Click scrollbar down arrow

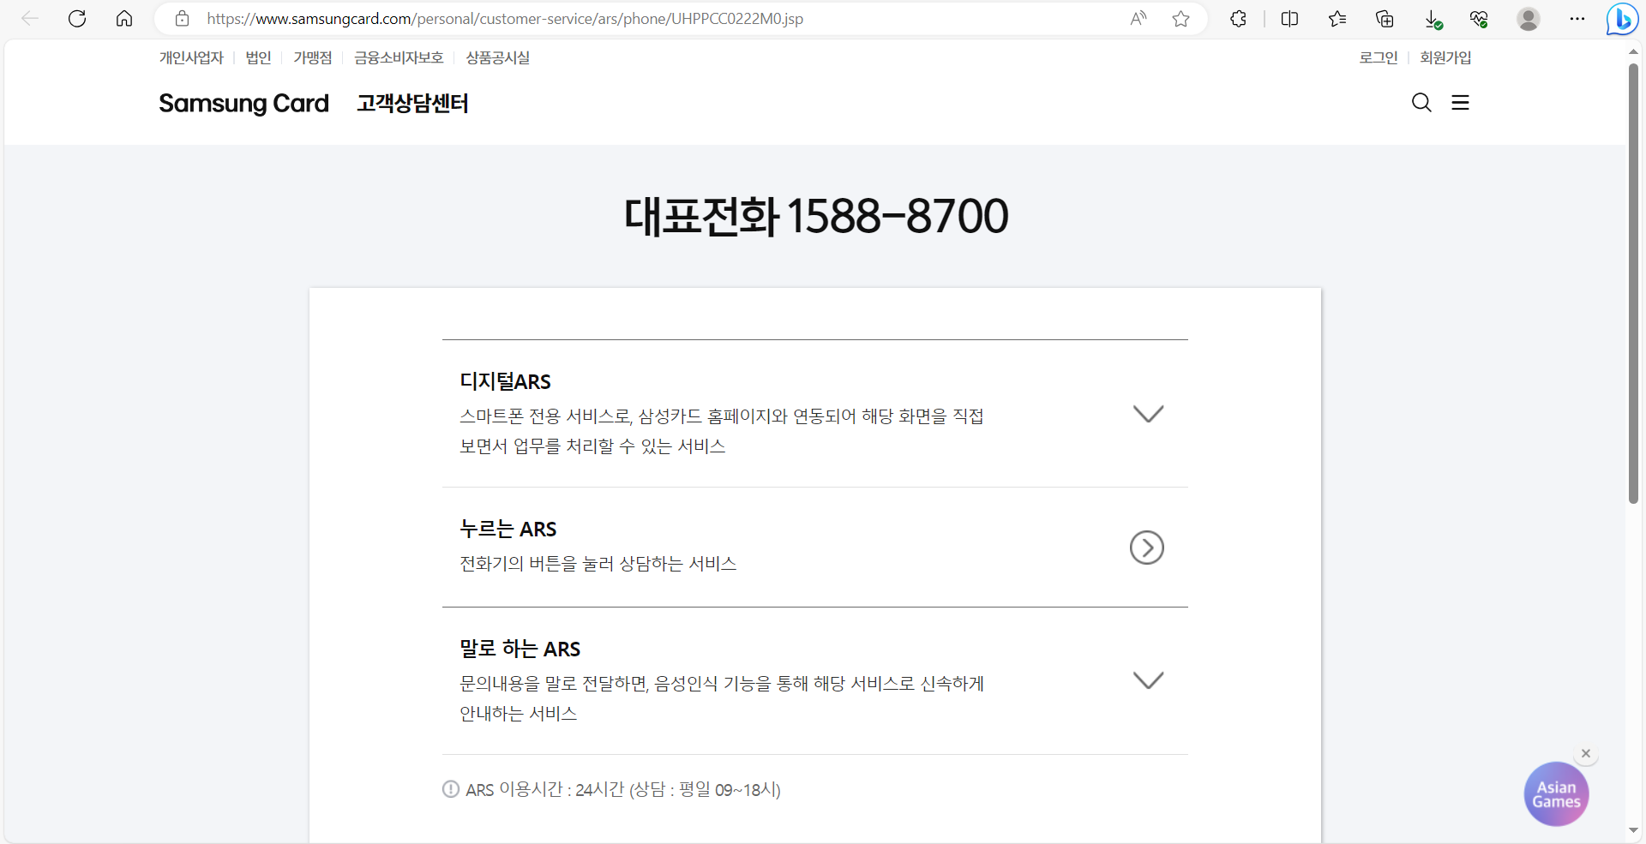pyautogui.click(x=1633, y=830)
